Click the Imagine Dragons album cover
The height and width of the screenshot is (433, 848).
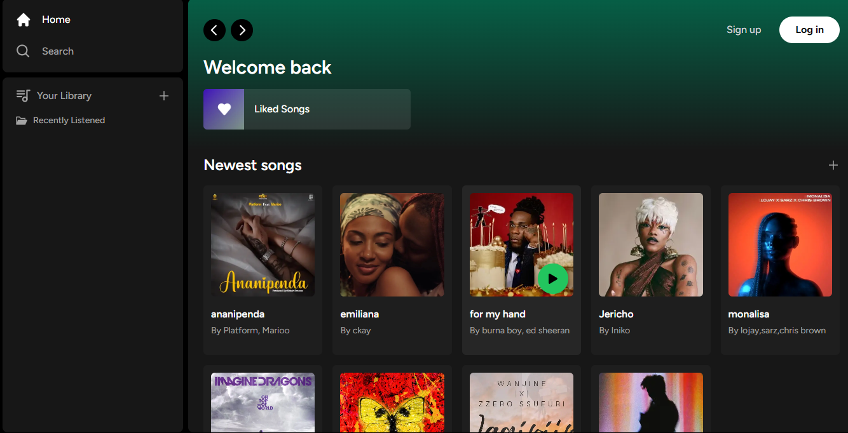pyautogui.click(x=263, y=403)
